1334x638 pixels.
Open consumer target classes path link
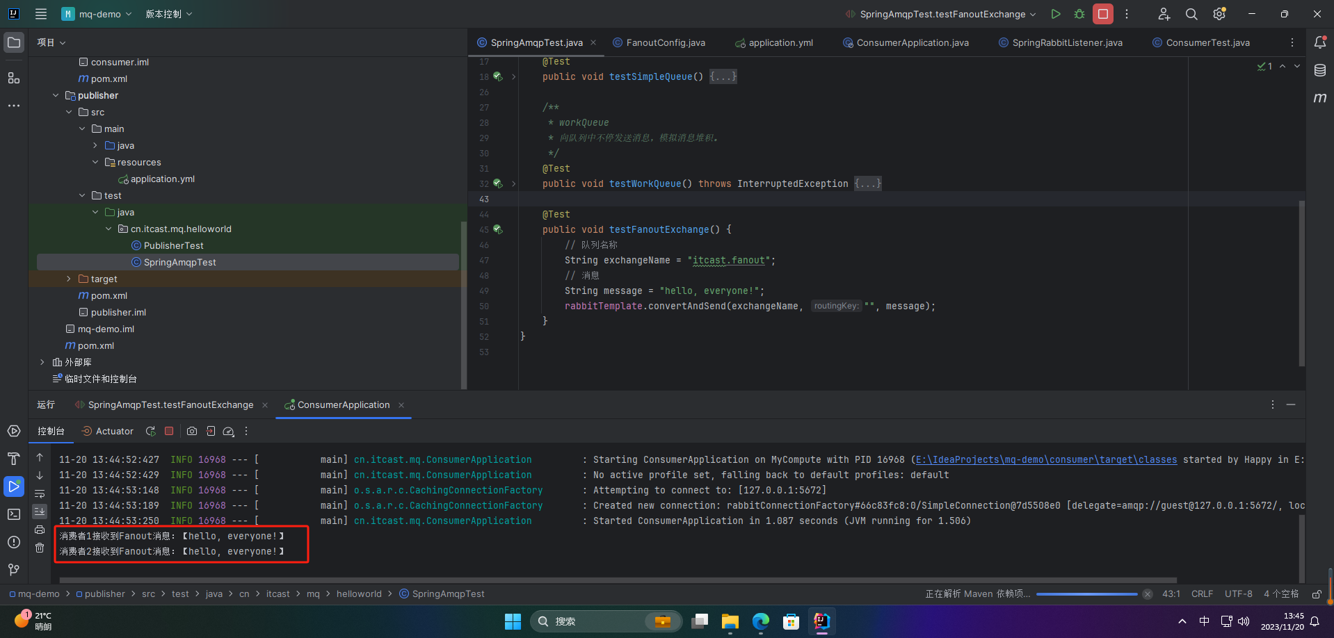pos(1047,459)
